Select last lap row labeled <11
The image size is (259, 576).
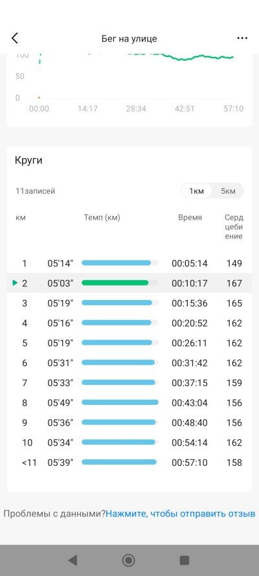[x=129, y=463]
